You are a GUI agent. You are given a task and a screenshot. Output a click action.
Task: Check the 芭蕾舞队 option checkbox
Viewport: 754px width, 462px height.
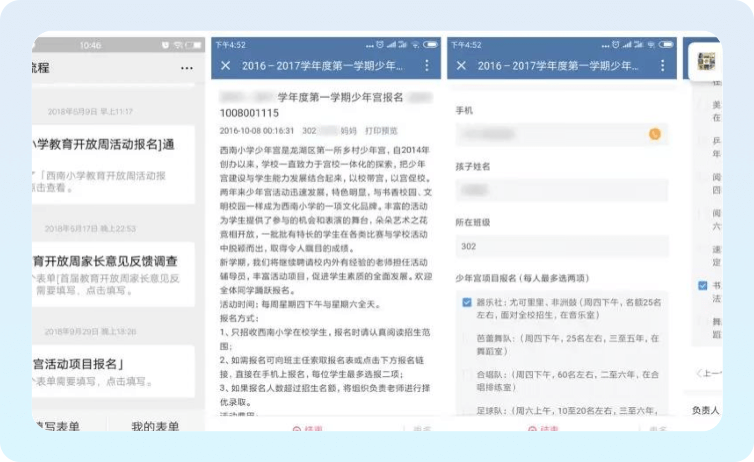(x=467, y=338)
